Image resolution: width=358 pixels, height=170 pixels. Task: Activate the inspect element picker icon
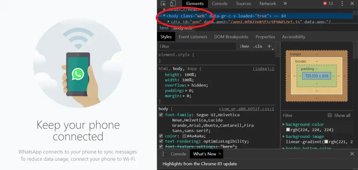(163, 4)
